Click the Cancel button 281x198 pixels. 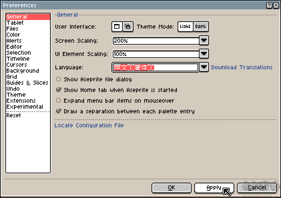tap(257, 188)
